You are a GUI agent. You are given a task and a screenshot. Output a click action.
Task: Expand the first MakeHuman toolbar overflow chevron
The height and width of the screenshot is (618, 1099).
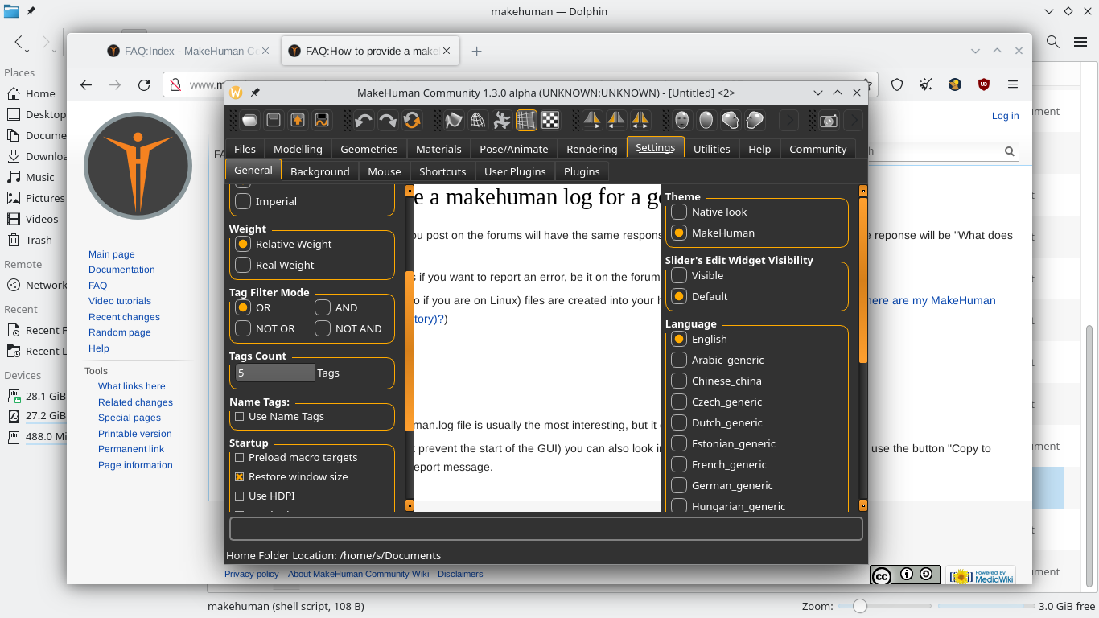coord(788,120)
